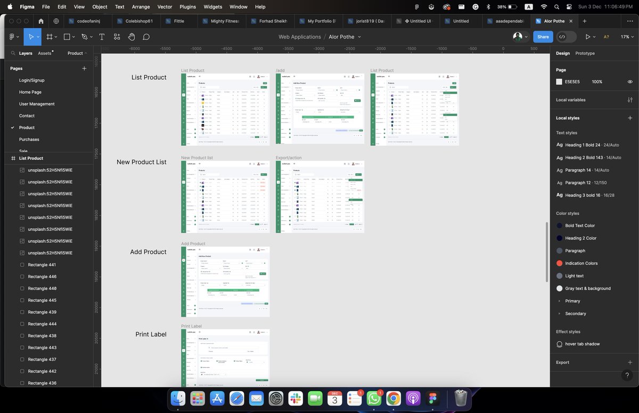Screen dimensions: 639x413
Task: Click the E5E5E5 page color swatch
Action: (561, 81)
